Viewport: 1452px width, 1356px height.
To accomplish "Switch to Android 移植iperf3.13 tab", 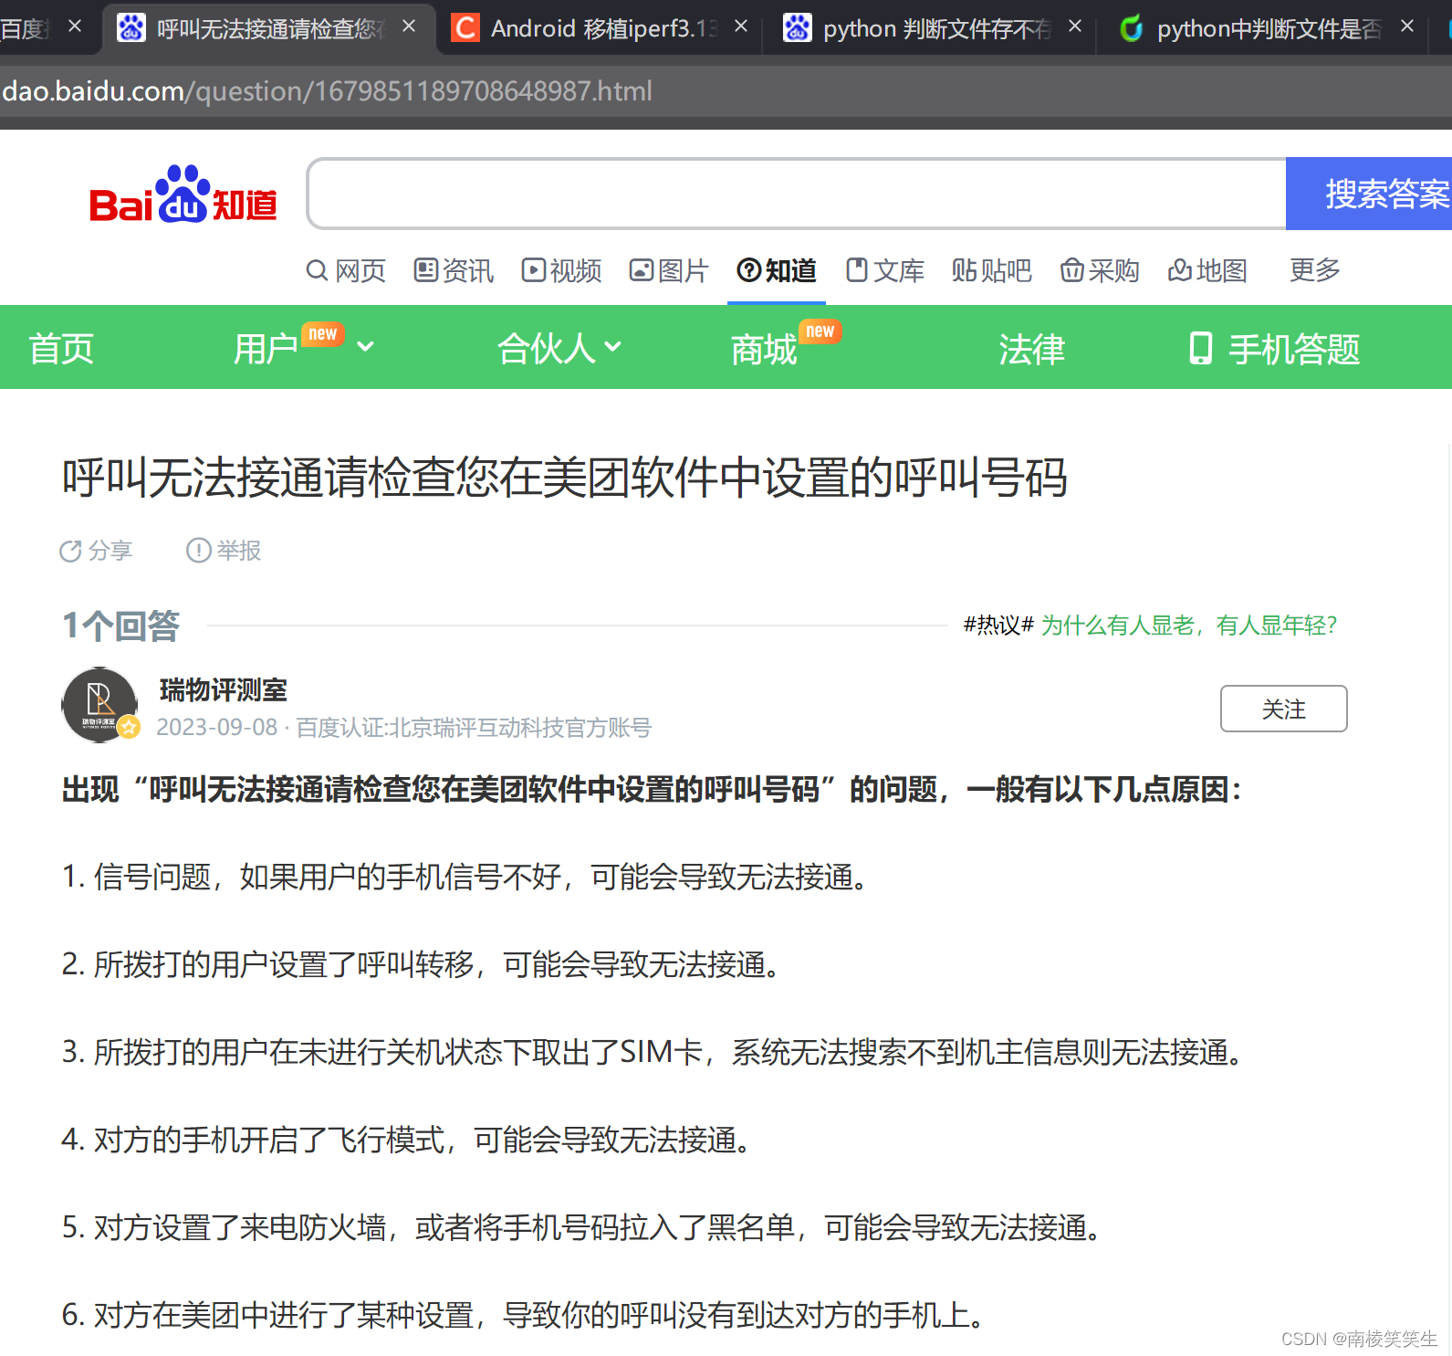I will [603, 28].
